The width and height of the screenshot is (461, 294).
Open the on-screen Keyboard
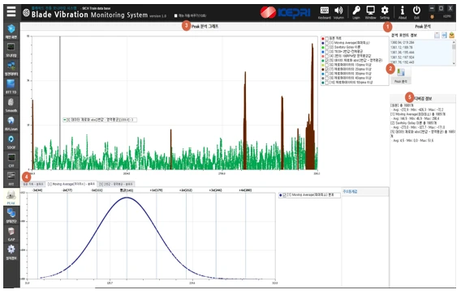click(325, 13)
